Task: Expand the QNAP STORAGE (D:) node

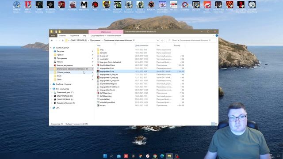Action: [x=52, y=96]
